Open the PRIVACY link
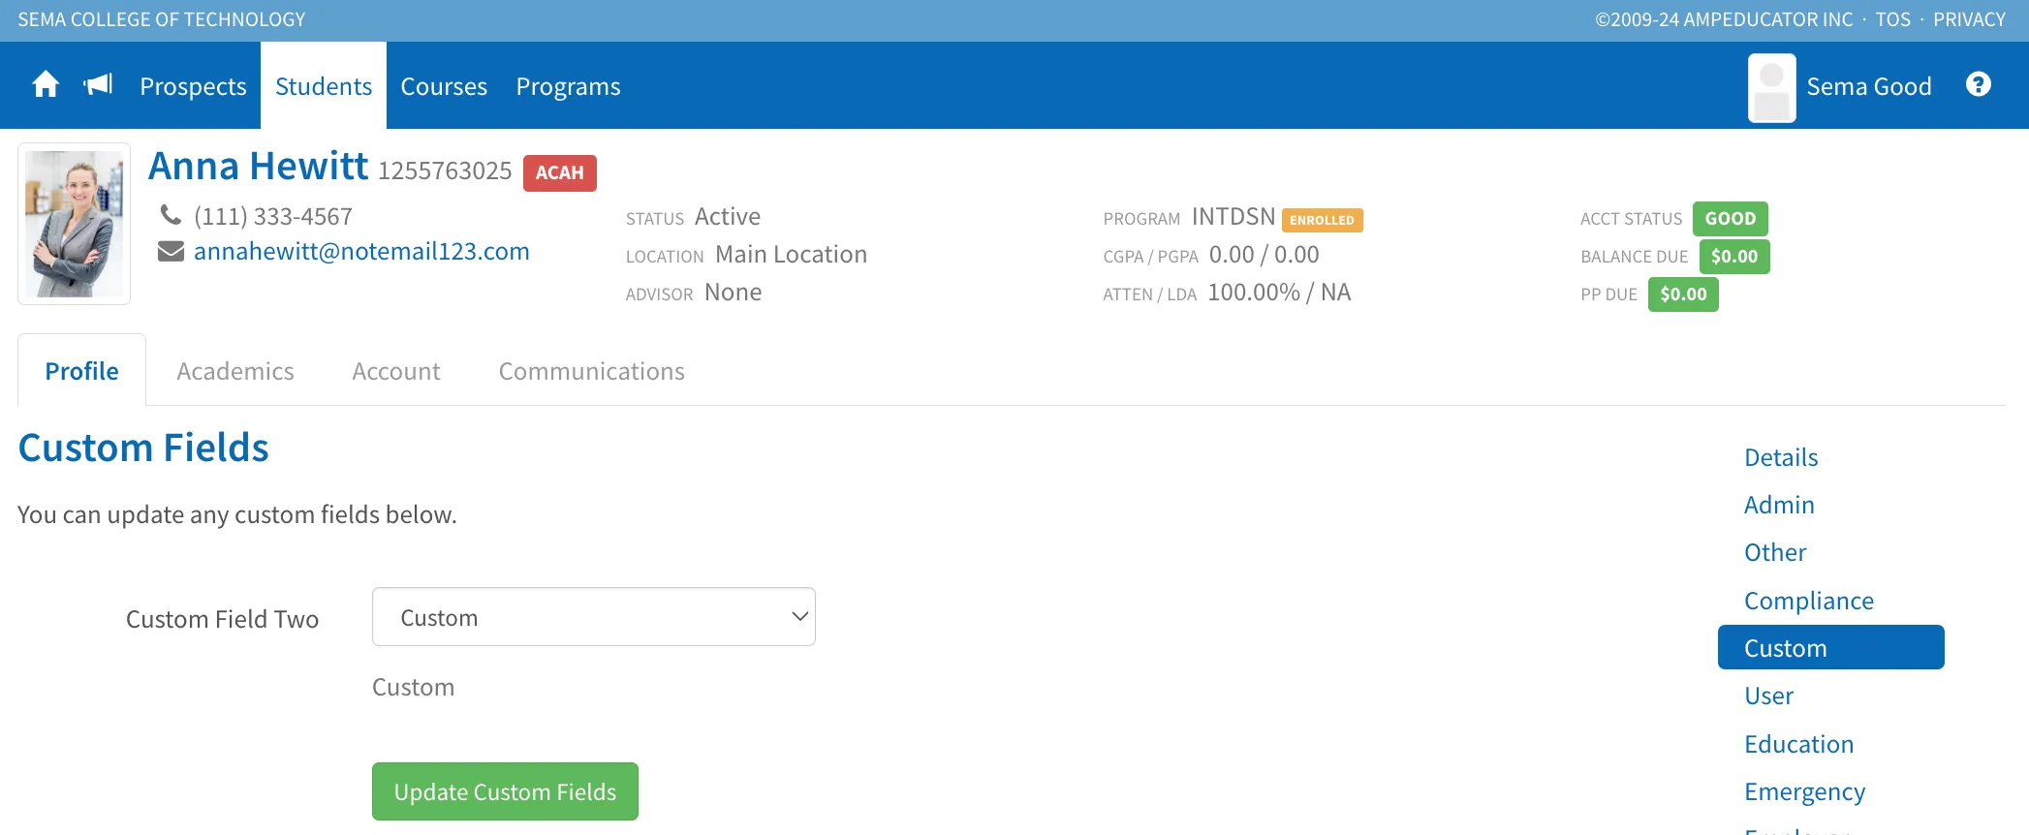2029x835 pixels. (x=1969, y=19)
